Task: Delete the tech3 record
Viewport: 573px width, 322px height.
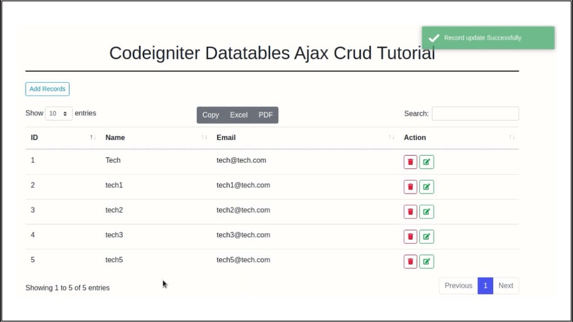Action: (x=411, y=237)
